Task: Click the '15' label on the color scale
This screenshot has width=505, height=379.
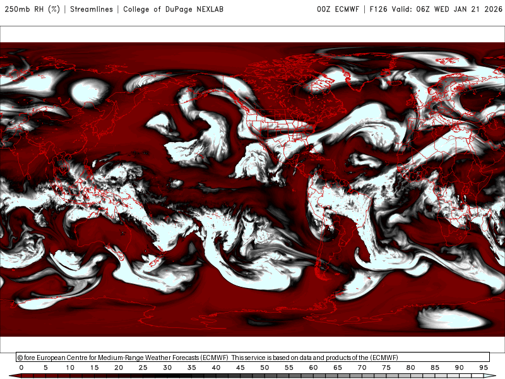Action: 94,368
